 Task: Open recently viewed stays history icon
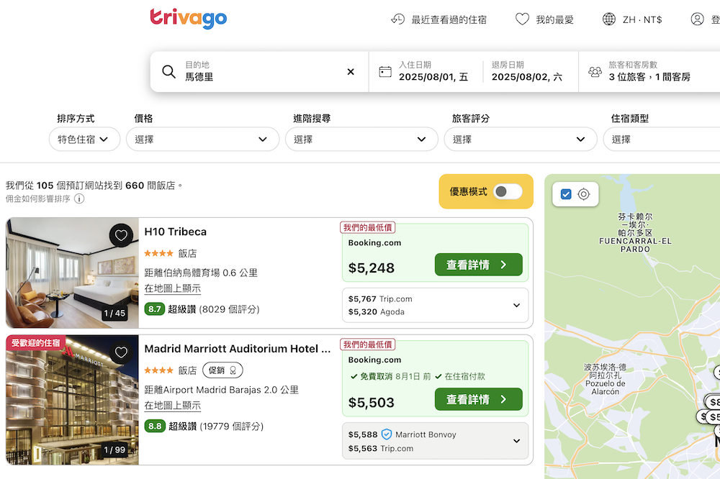pyautogui.click(x=398, y=19)
